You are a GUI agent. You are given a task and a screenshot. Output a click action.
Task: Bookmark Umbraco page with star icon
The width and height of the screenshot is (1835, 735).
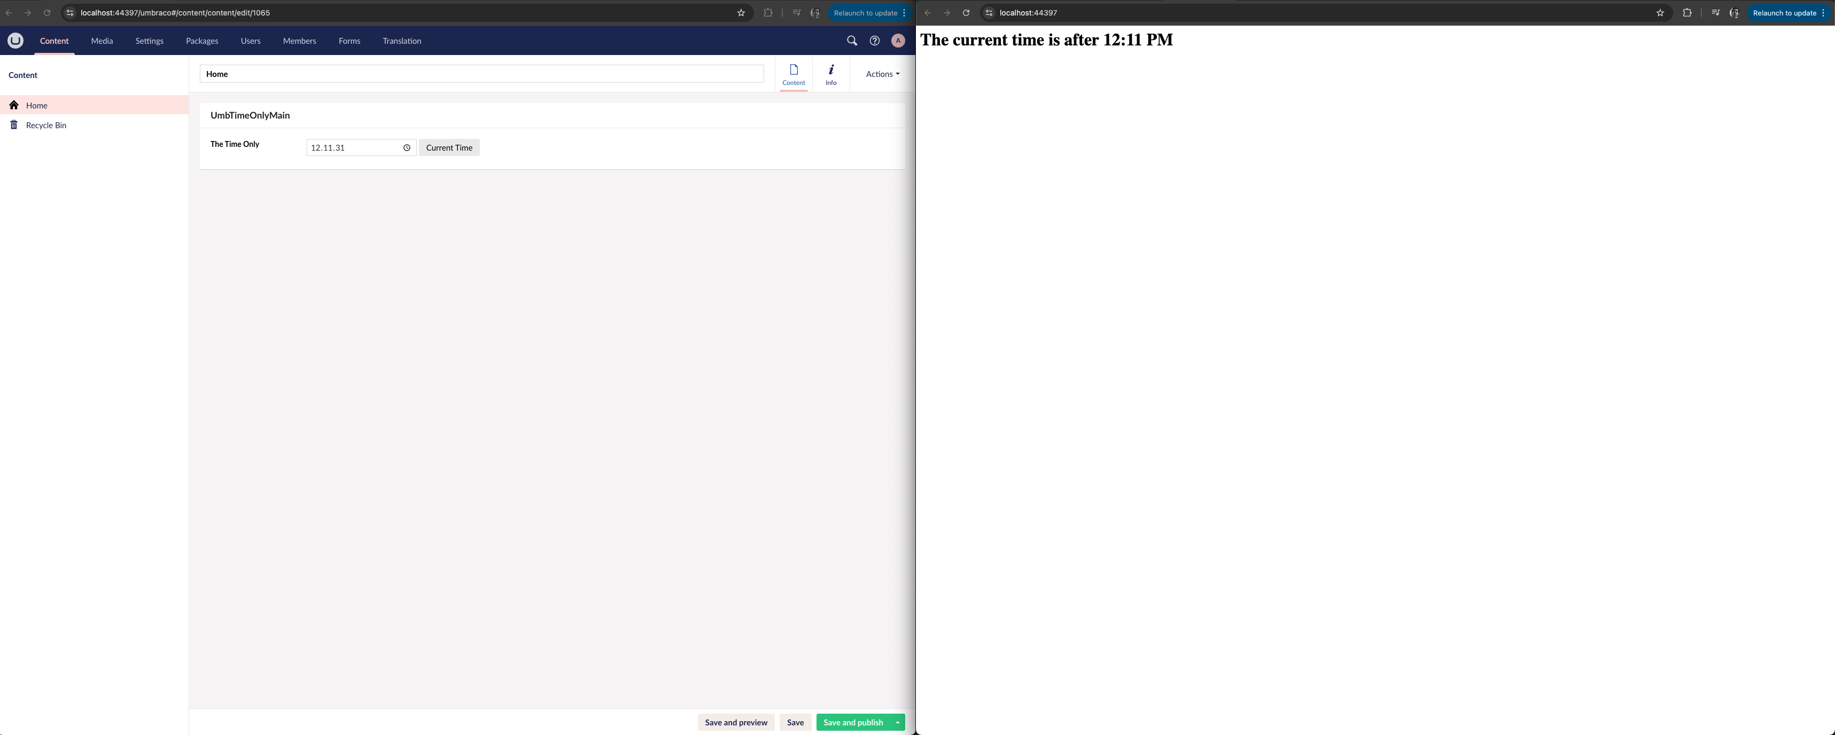[741, 13]
